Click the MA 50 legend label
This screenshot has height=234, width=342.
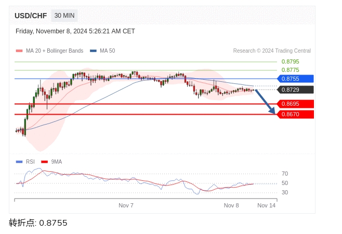[107, 51]
